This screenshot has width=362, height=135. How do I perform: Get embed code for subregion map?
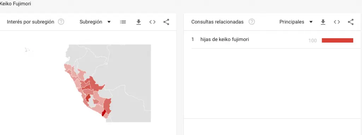click(x=152, y=22)
